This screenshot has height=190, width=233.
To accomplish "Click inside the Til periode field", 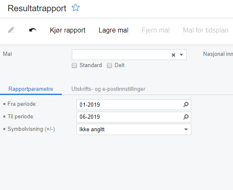I will [x=129, y=117].
